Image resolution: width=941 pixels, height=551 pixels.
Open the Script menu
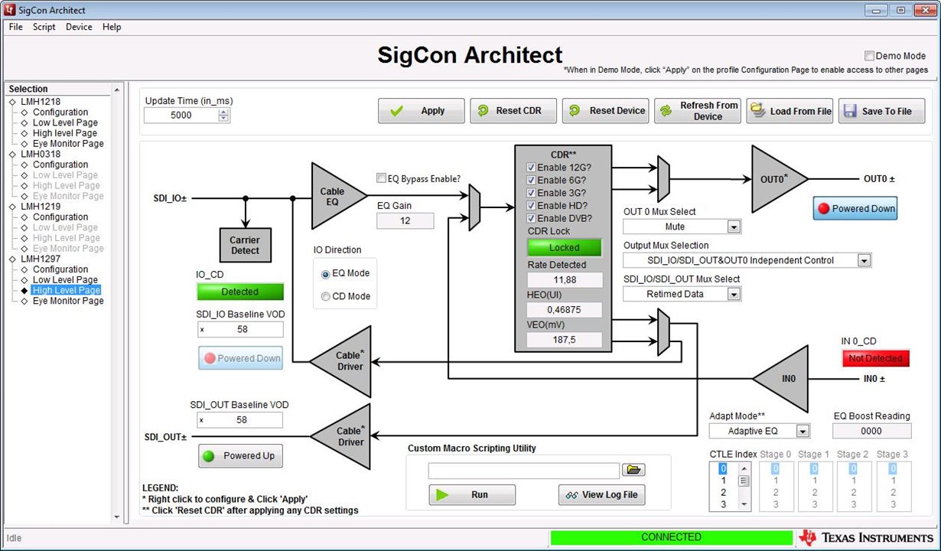coord(44,27)
